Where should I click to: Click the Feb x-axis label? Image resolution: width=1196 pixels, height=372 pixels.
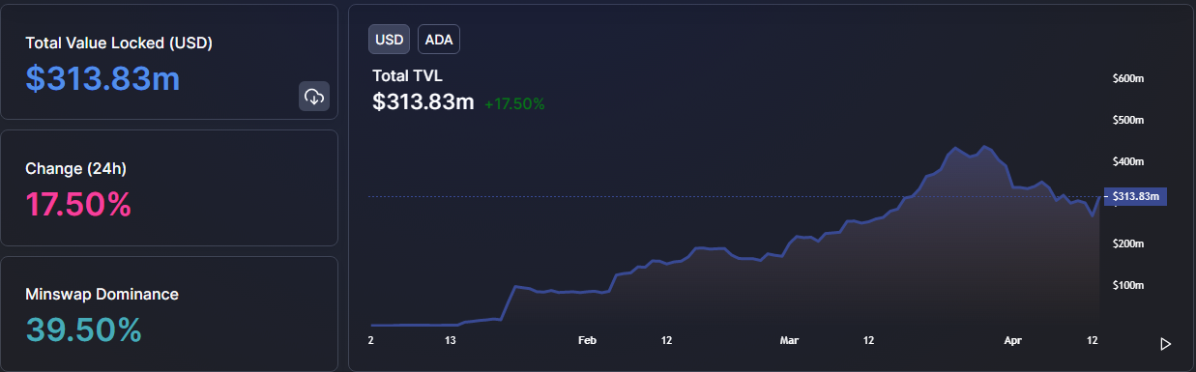(587, 341)
